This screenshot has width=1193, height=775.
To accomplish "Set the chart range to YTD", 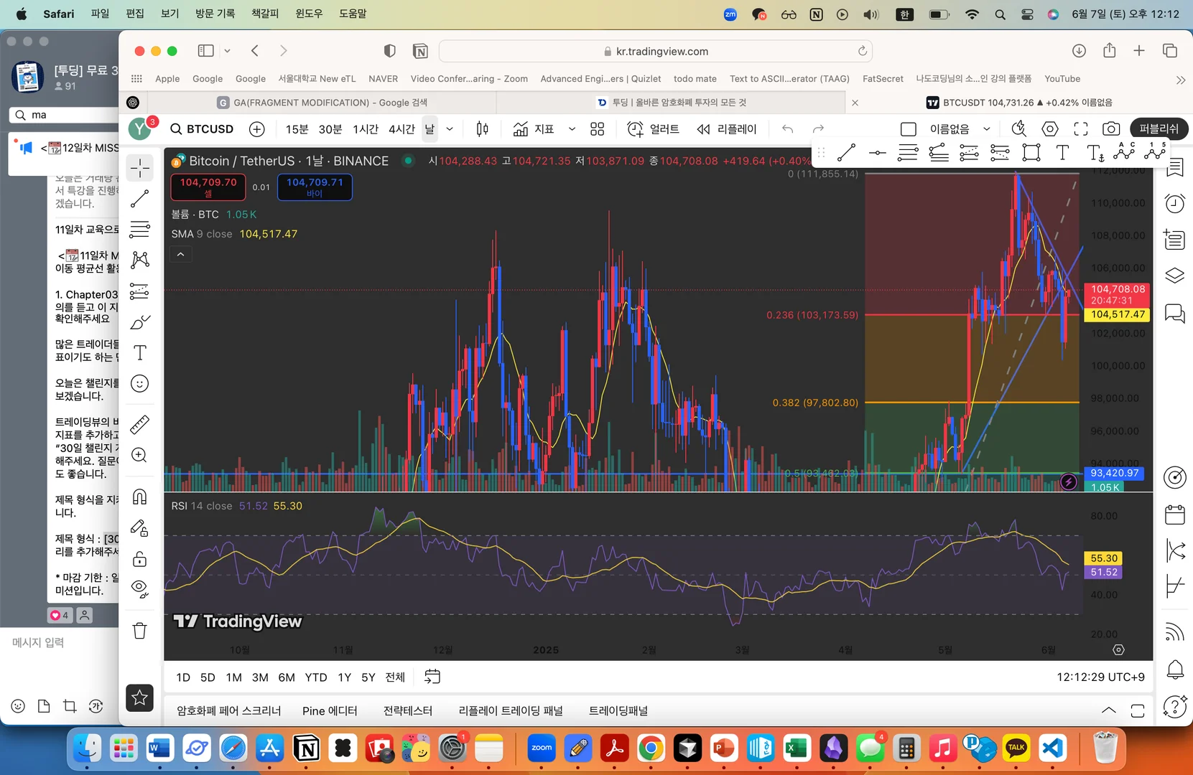I will (316, 677).
